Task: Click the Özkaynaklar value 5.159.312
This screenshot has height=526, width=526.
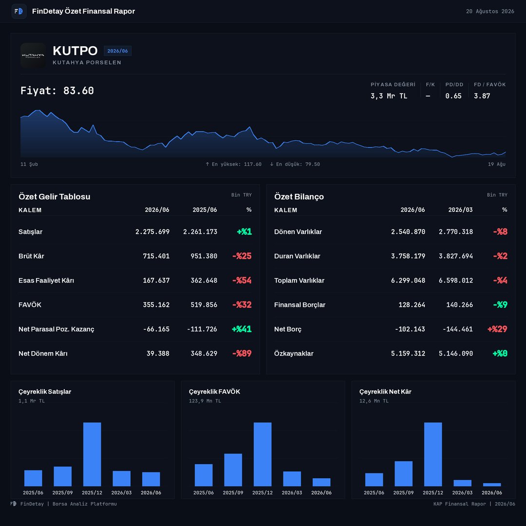Action: [408, 353]
